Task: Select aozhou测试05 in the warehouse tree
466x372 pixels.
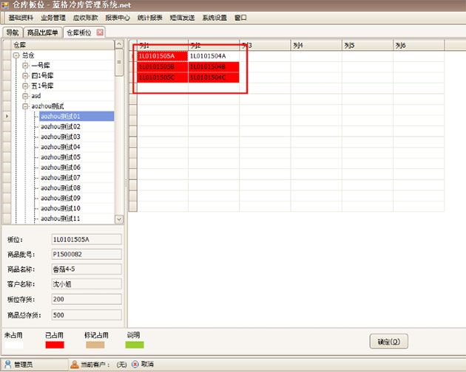Action: point(61,157)
